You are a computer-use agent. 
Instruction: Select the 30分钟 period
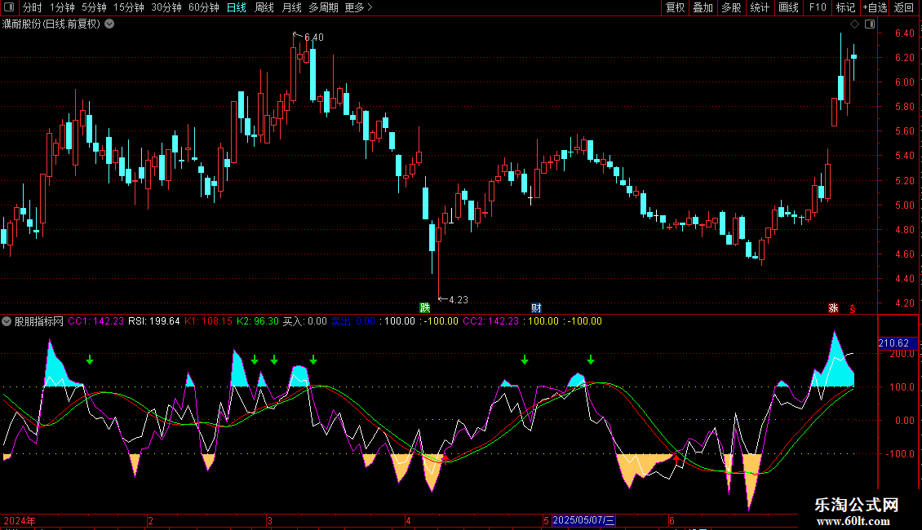pos(166,7)
